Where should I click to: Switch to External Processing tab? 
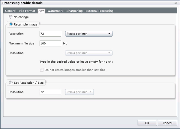pyautogui.click(x=99, y=11)
